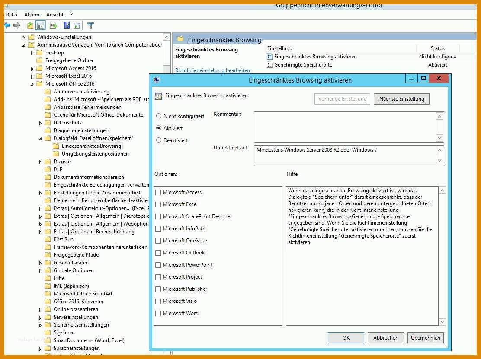Expand the Dienste tree node

[41, 162]
